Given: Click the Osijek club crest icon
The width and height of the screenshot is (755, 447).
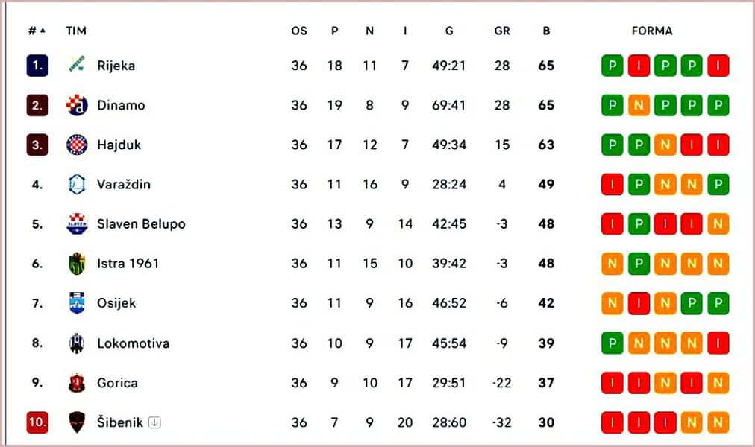Looking at the screenshot, I should [x=77, y=303].
